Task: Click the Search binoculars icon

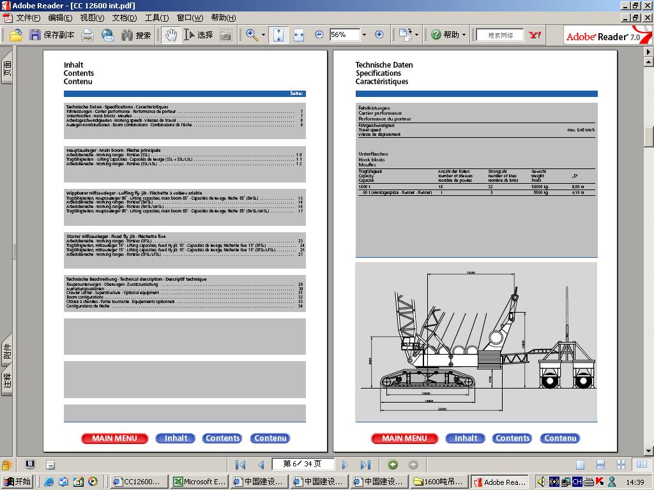Action: [127, 35]
